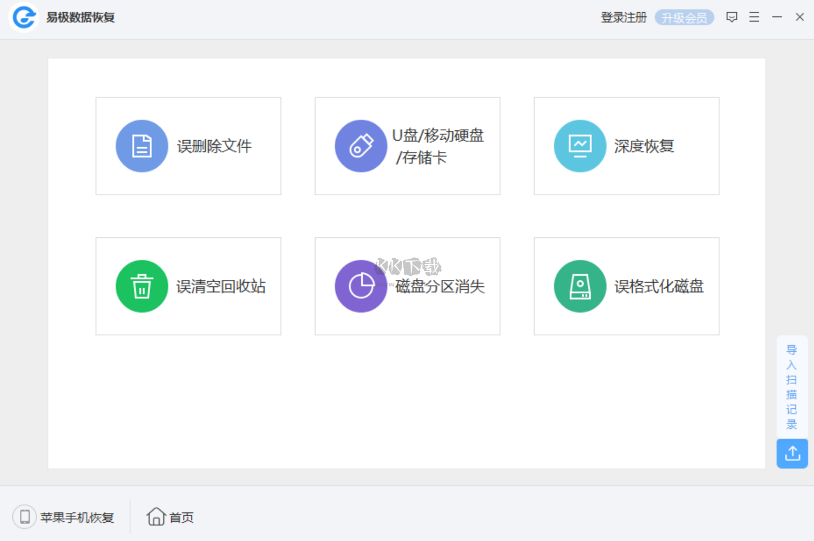
Task: Select the U盘/移动硬盘/存储卡 recovery icon
Action: tap(361, 146)
